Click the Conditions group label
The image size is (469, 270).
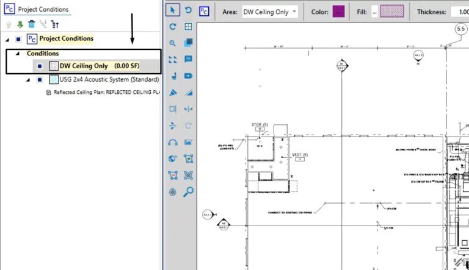(x=43, y=54)
